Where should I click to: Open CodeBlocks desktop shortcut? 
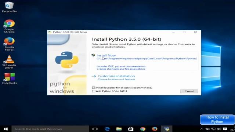tap(9, 78)
